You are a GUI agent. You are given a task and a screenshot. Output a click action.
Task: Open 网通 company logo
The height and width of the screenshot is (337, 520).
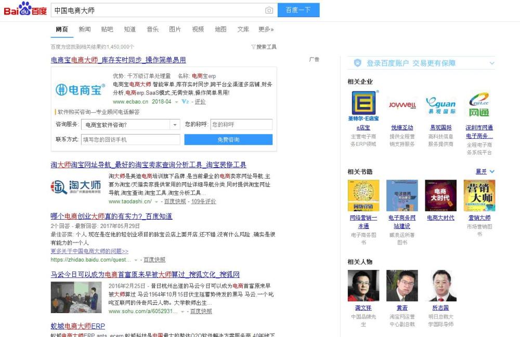coord(479,105)
